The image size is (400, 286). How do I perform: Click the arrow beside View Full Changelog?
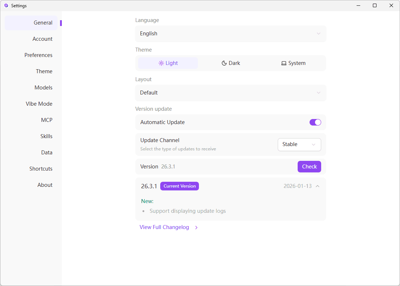tap(196, 227)
